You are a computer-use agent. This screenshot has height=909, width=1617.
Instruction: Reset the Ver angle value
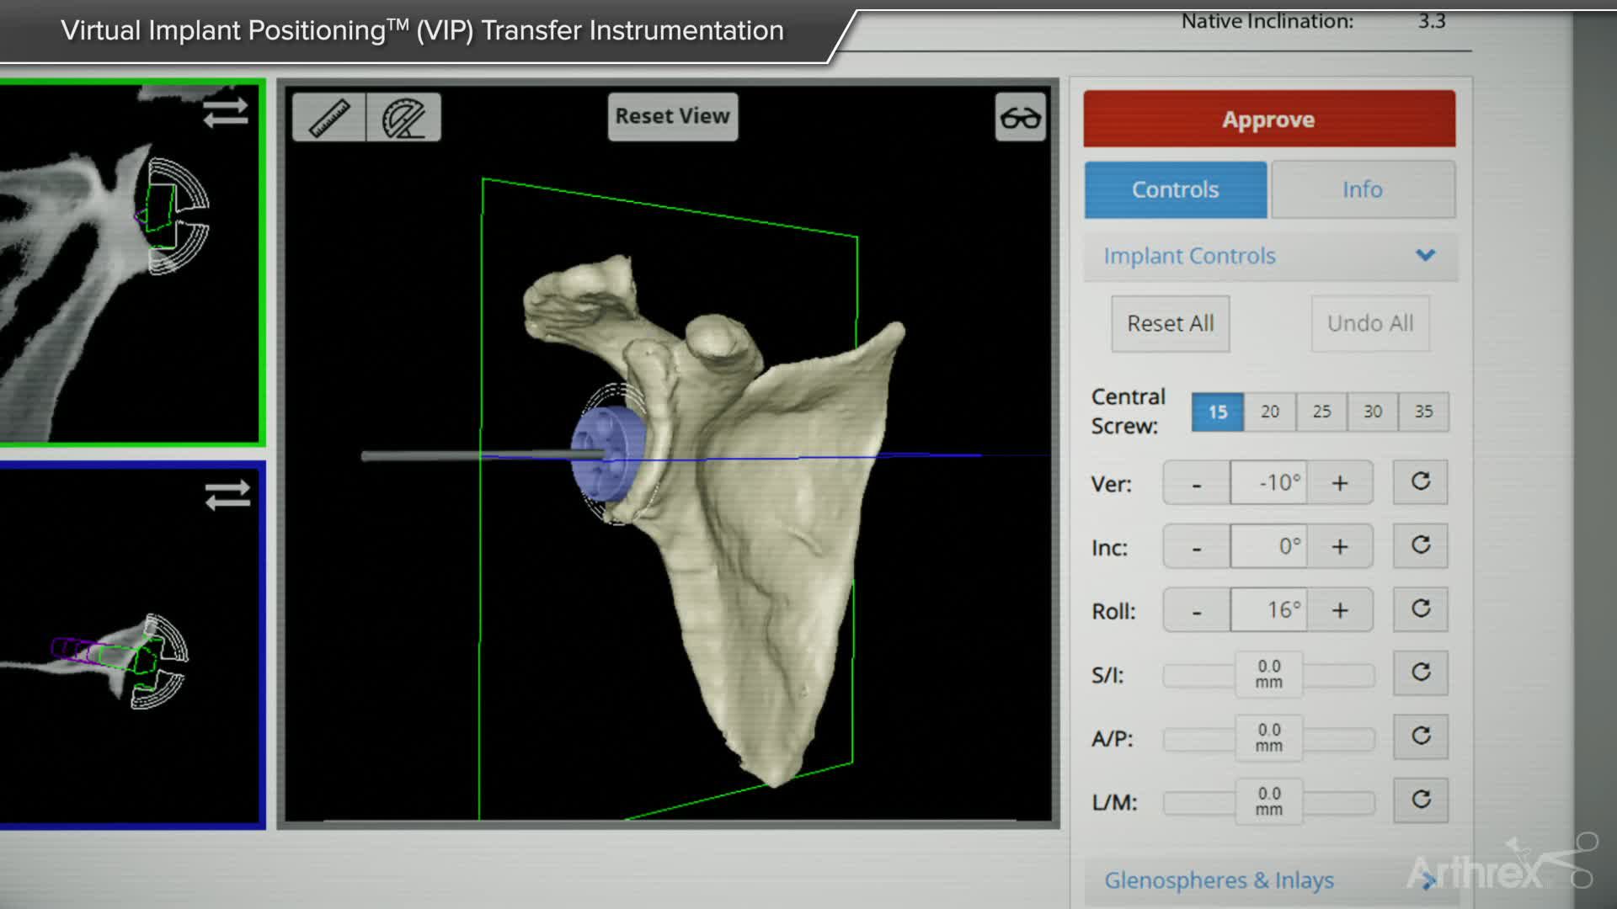point(1420,482)
